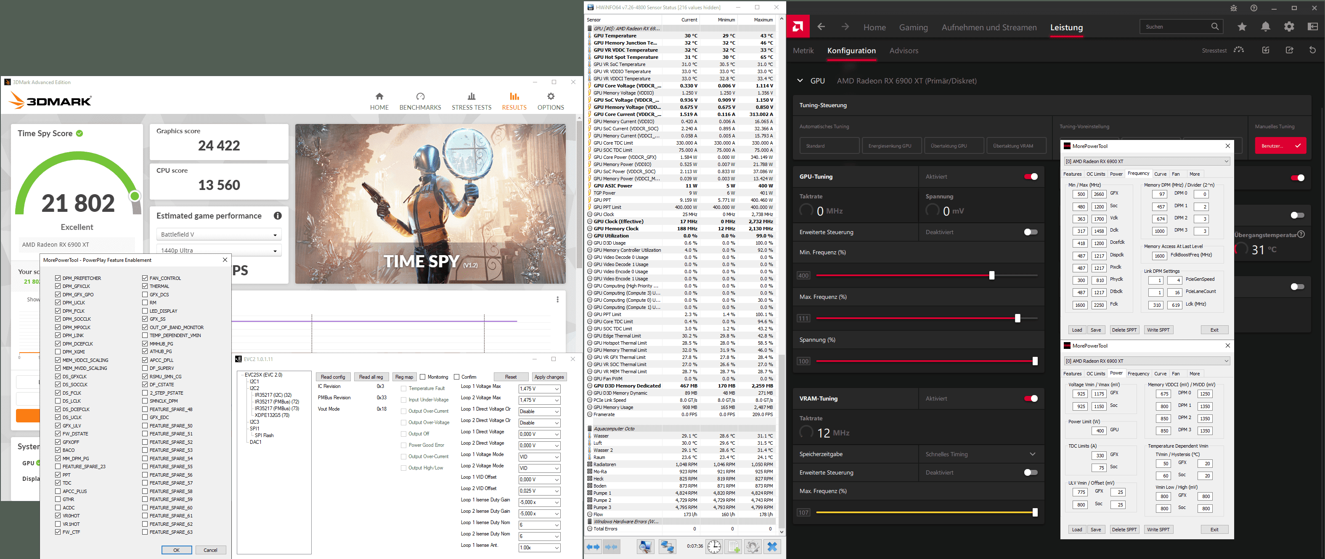Open Schnelles Timing Speicherzeitgabe dropdown
The height and width of the screenshot is (559, 1325).
[x=981, y=454]
